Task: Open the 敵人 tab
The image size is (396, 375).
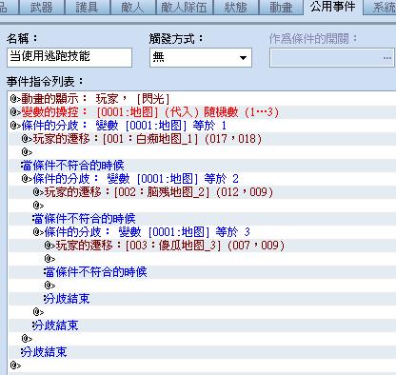Action: pos(132,8)
